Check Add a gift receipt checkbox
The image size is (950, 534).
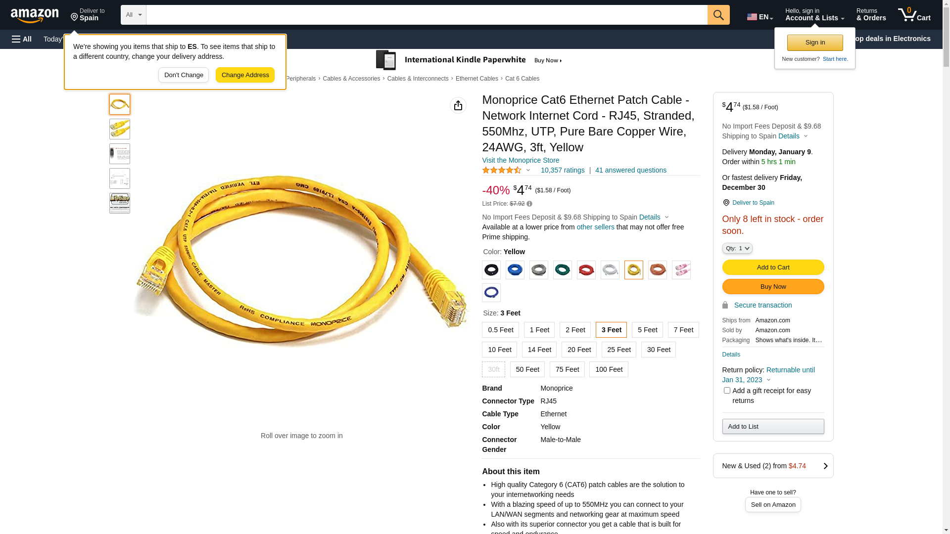(x=727, y=391)
